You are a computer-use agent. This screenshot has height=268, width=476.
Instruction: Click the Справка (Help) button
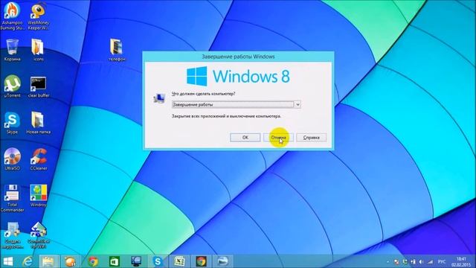point(312,138)
